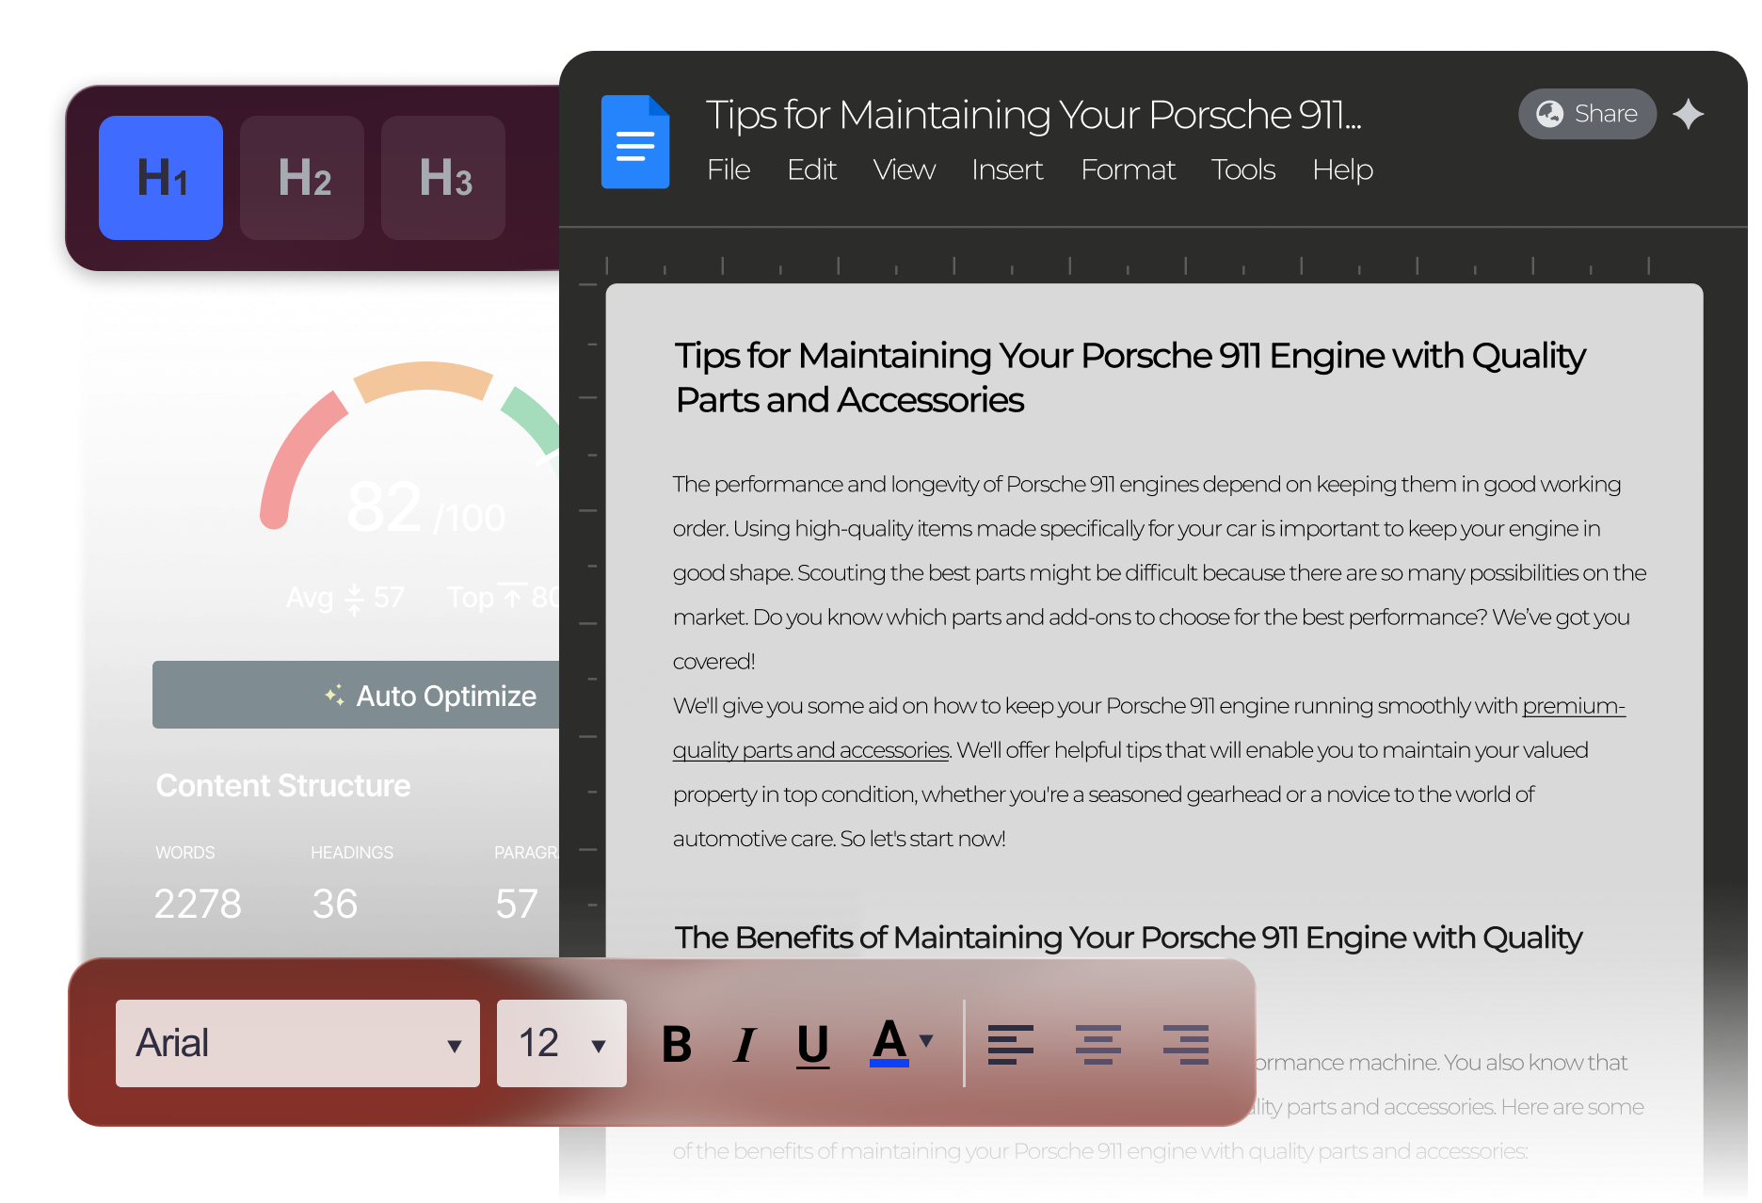Screen dimensions: 1762x1203
Task: Toggle underline formatting
Action: point(813,1045)
